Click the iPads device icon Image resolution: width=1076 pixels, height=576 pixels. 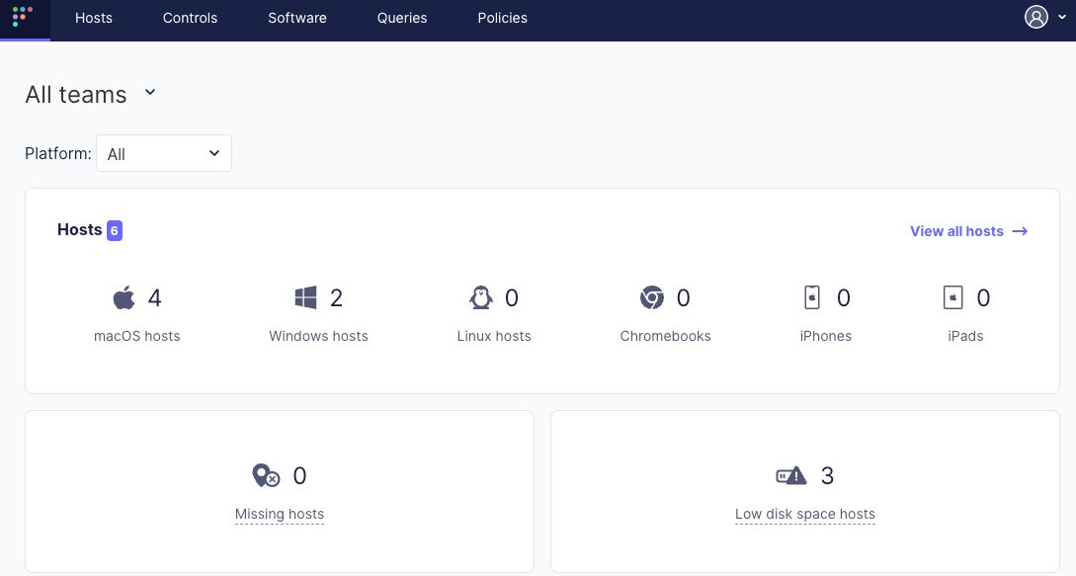click(952, 296)
